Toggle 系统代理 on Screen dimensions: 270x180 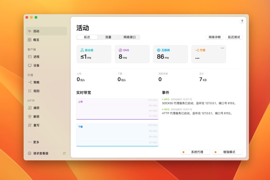(195, 152)
